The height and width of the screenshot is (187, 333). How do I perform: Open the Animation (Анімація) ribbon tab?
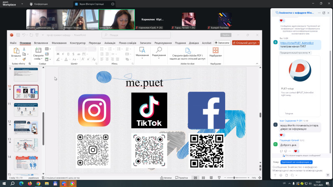coord(110,43)
